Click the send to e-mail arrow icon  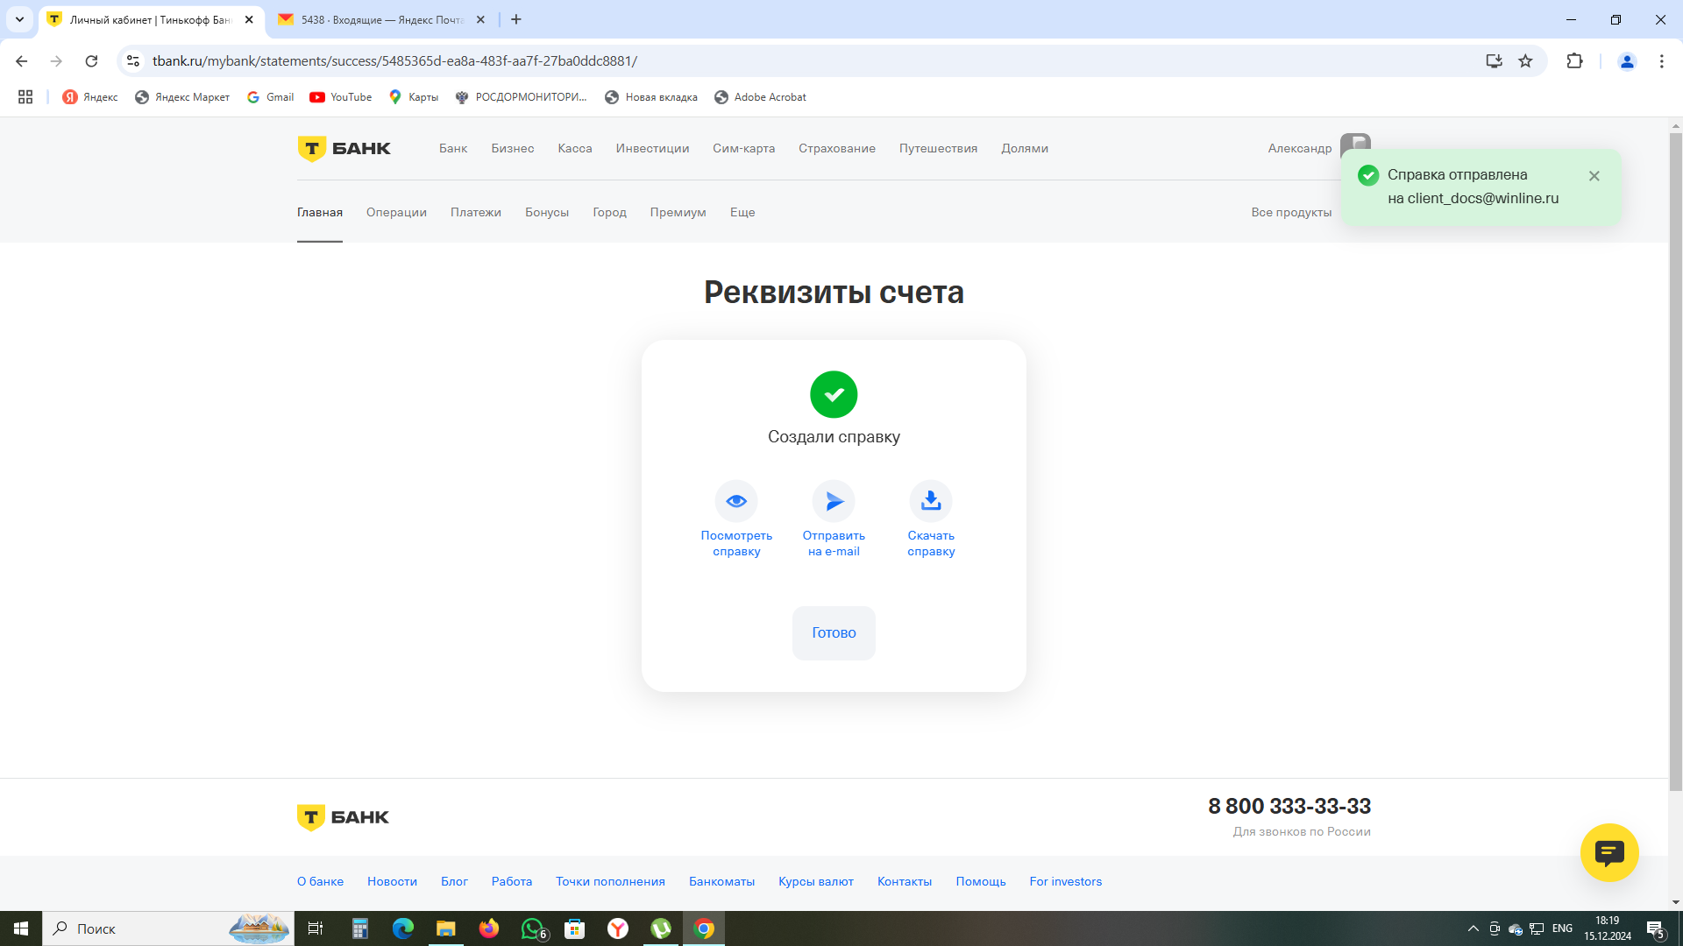(834, 501)
